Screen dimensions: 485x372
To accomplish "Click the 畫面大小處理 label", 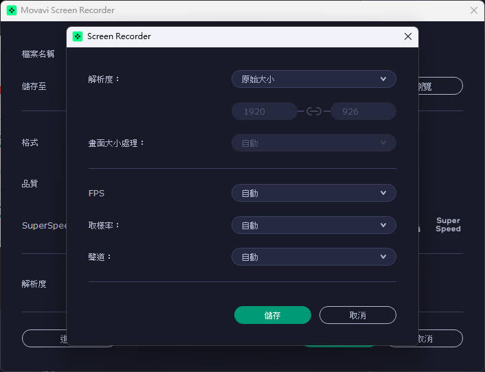I will pyautogui.click(x=116, y=143).
